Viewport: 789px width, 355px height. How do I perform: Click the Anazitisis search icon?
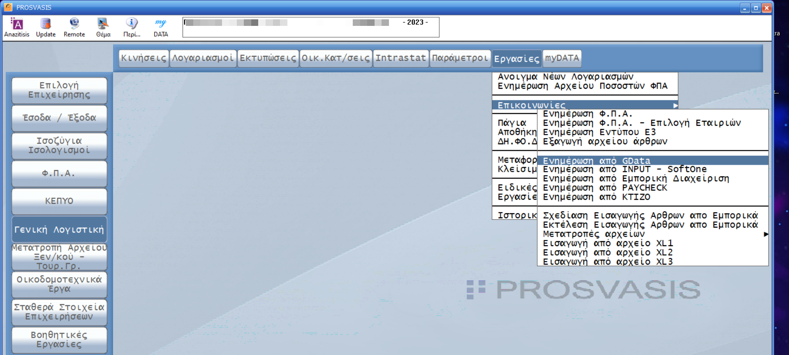pyautogui.click(x=16, y=27)
